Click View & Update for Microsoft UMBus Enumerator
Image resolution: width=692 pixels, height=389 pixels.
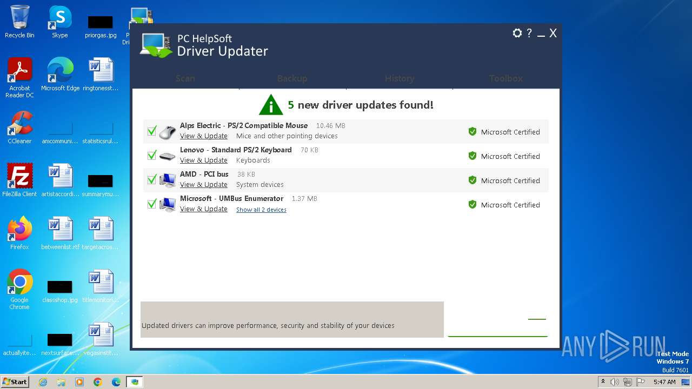tap(204, 209)
